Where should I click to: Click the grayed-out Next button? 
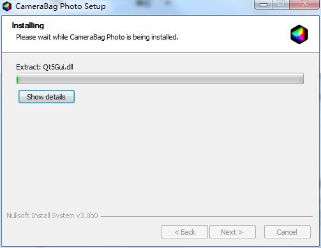click(232, 232)
